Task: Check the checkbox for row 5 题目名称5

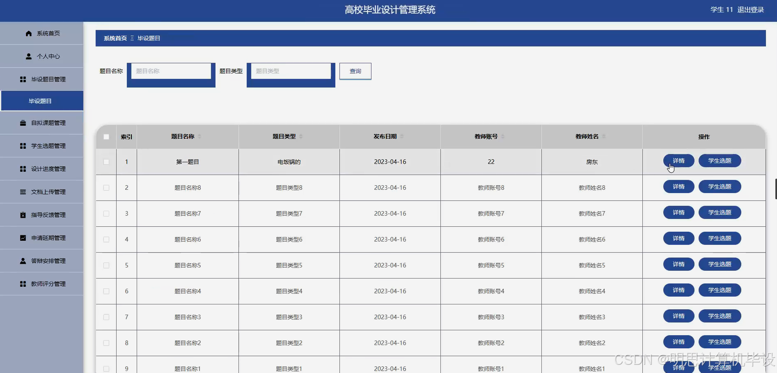Action: (x=106, y=265)
